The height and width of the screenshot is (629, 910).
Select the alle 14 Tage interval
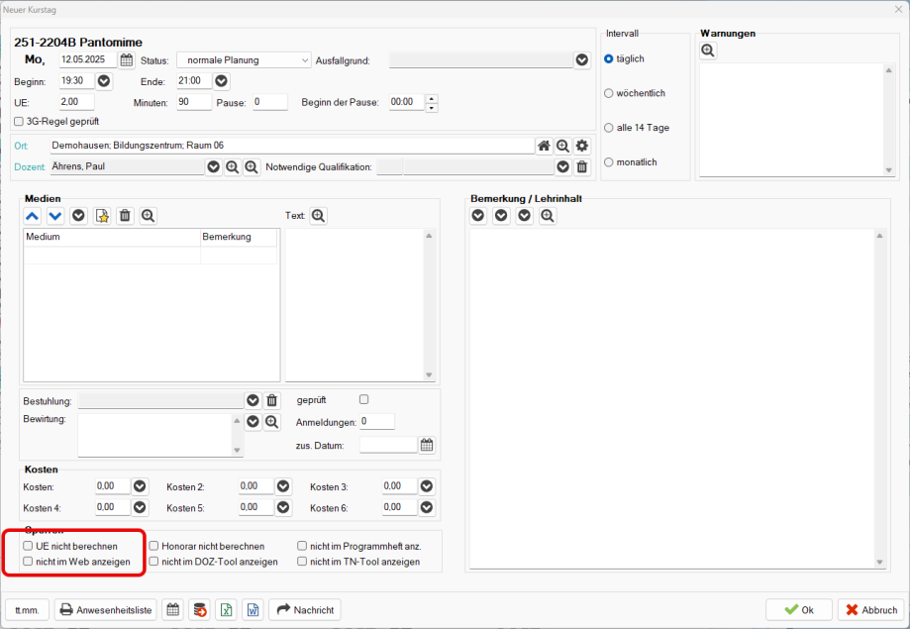point(609,128)
